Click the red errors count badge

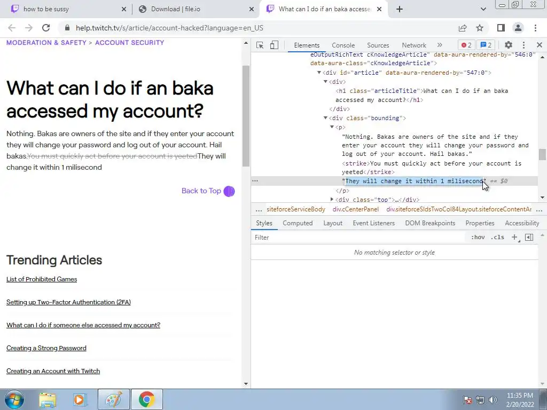pos(466,45)
